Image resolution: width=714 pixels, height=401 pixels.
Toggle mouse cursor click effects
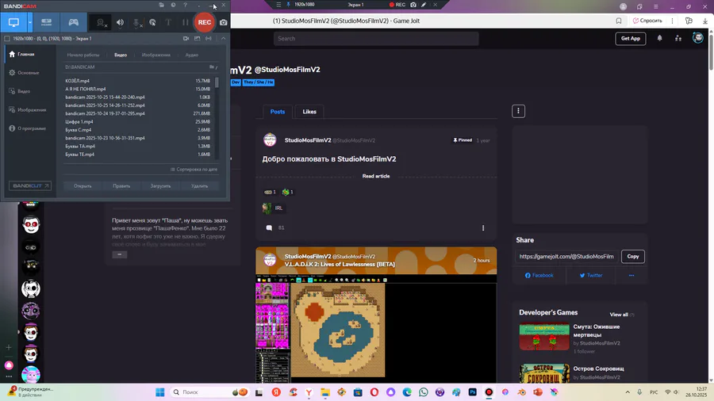152,22
